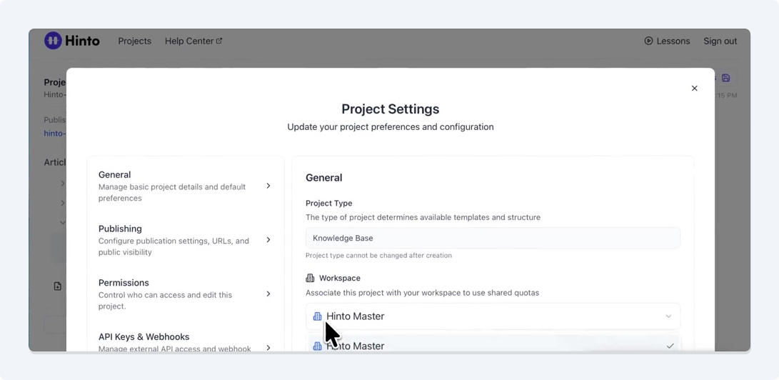Expand the General section chevron
Viewport: 779px width, 380px height.
268,186
